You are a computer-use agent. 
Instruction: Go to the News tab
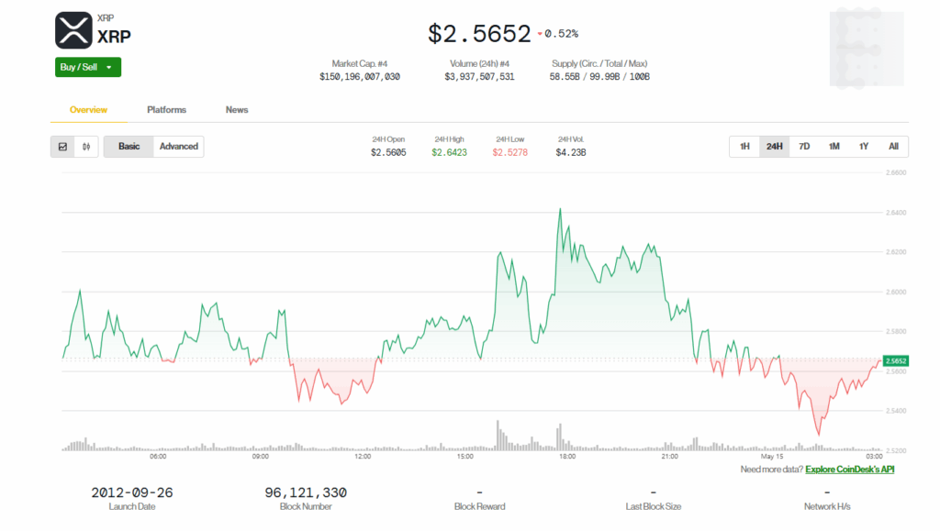click(237, 109)
